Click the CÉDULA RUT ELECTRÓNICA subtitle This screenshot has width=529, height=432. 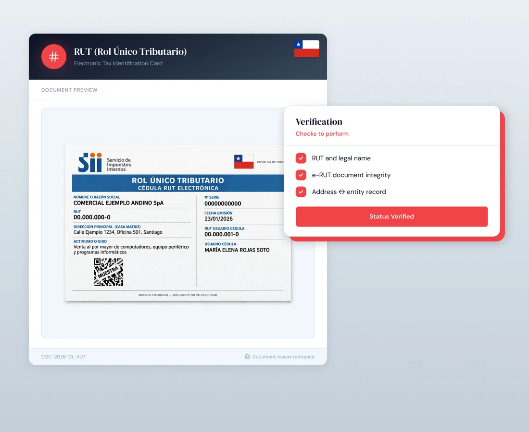(x=178, y=188)
